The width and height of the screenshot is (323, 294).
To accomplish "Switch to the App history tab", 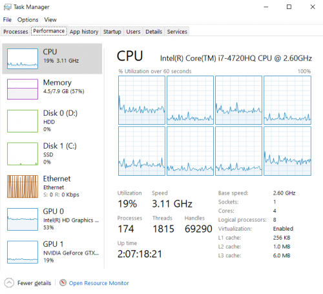I will pyautogui.click(x=84, y=32).
